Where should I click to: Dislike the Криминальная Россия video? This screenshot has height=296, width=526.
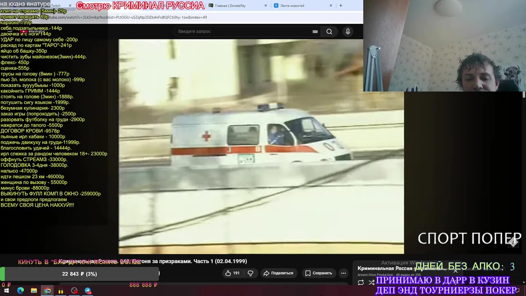click(250, 273)
